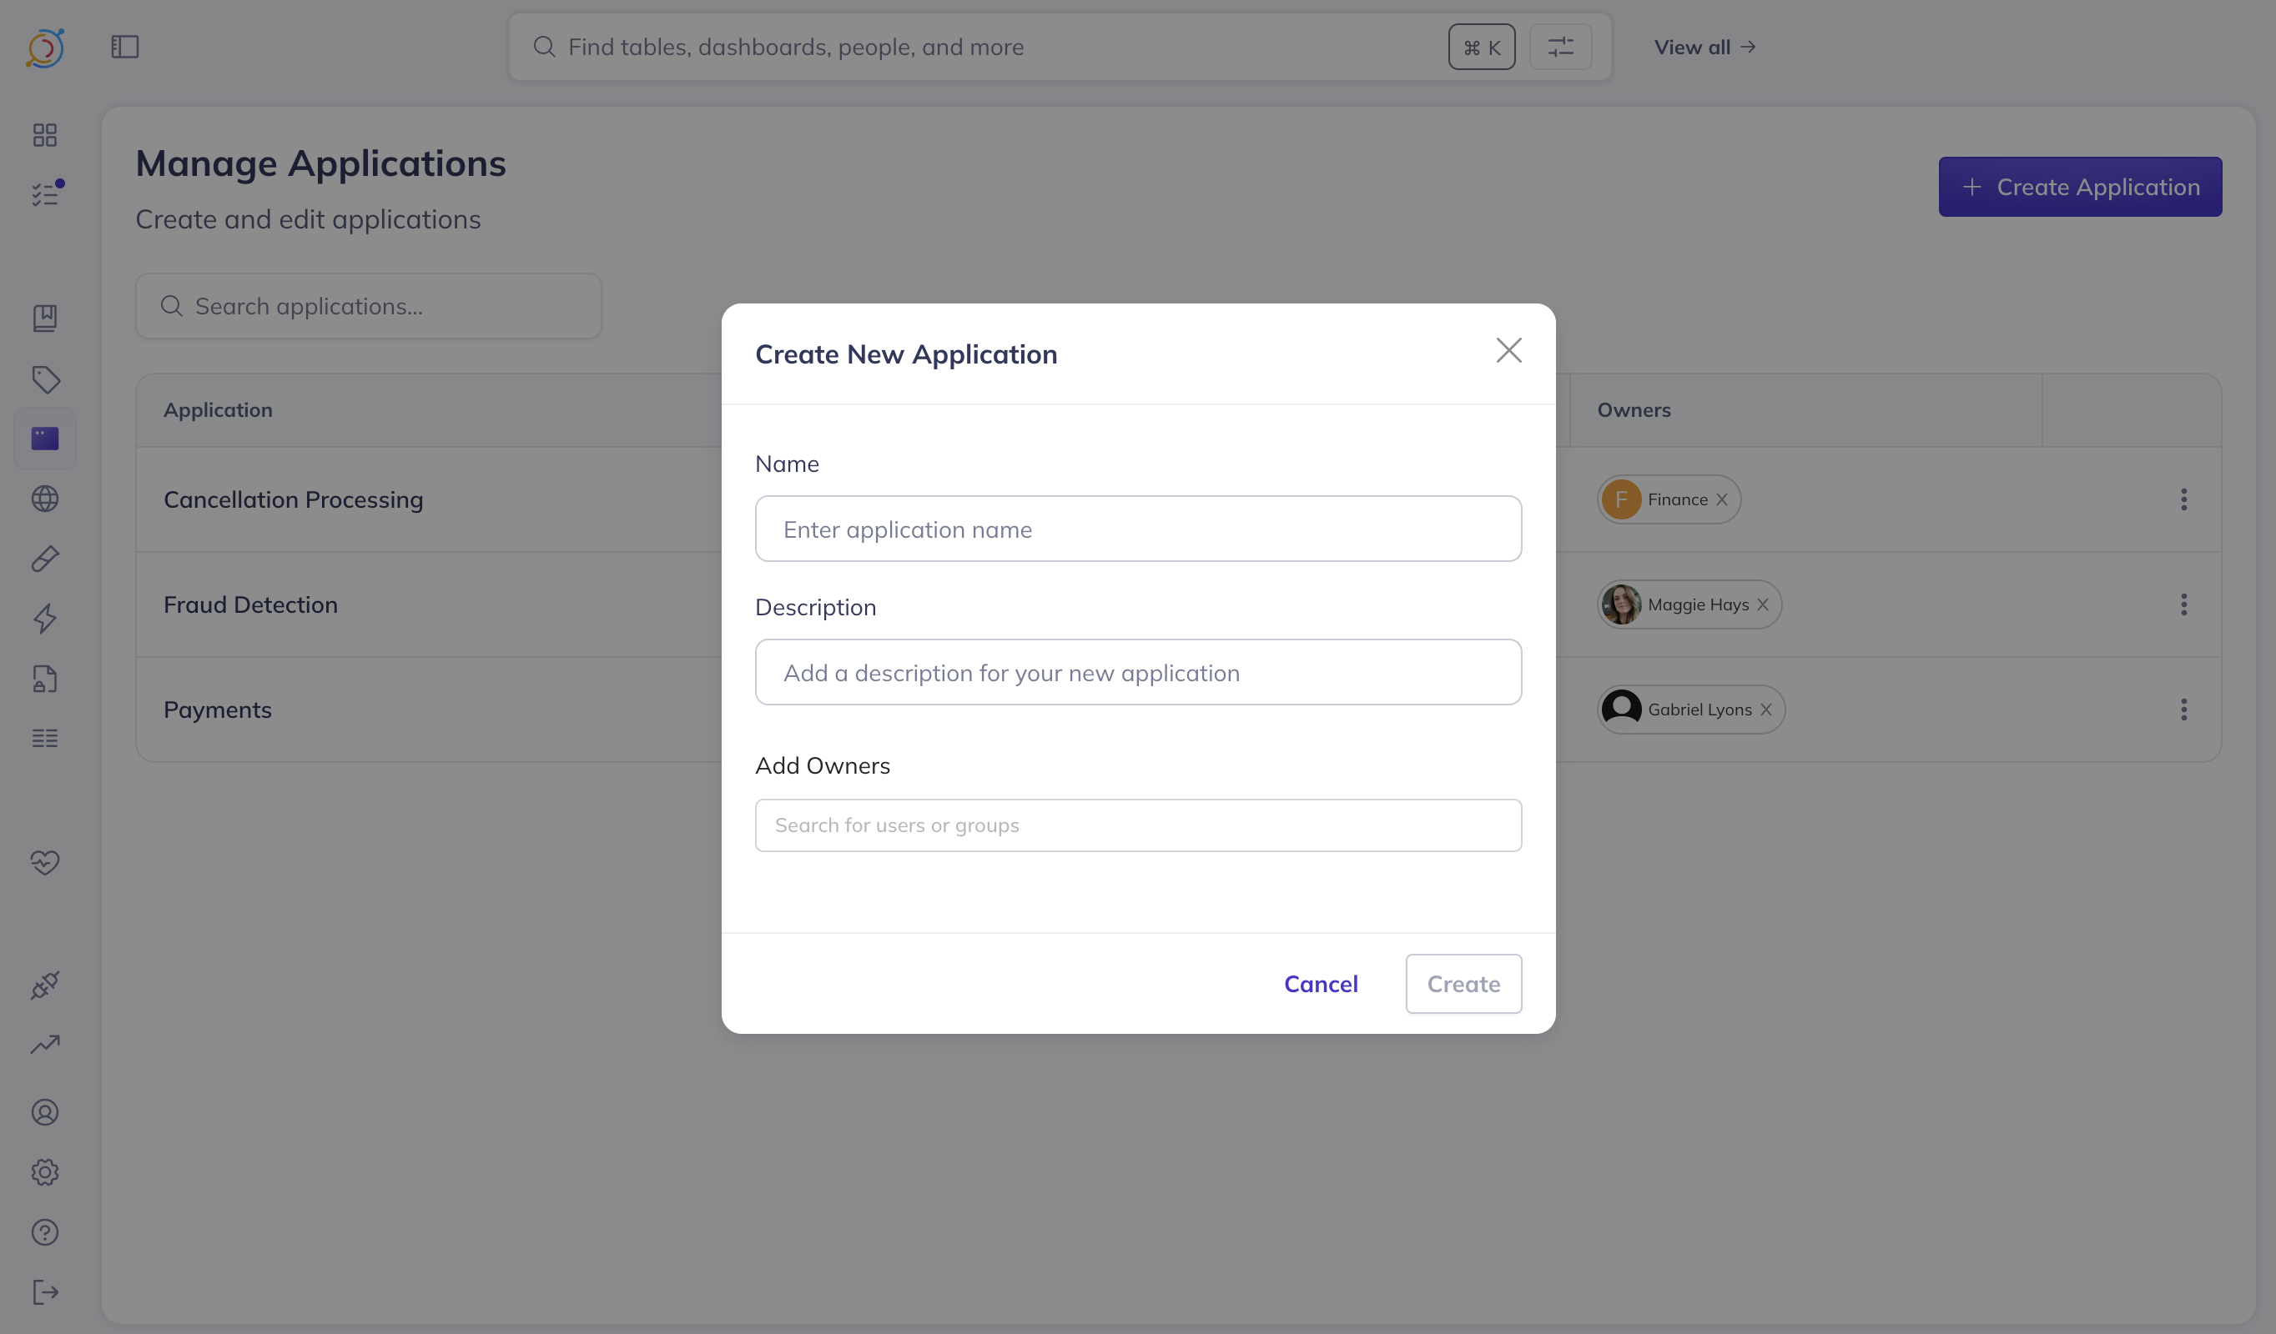Open the Payments row three-dot menu
This screenshot has width=2276, height=1334.
pos(2183,710)
